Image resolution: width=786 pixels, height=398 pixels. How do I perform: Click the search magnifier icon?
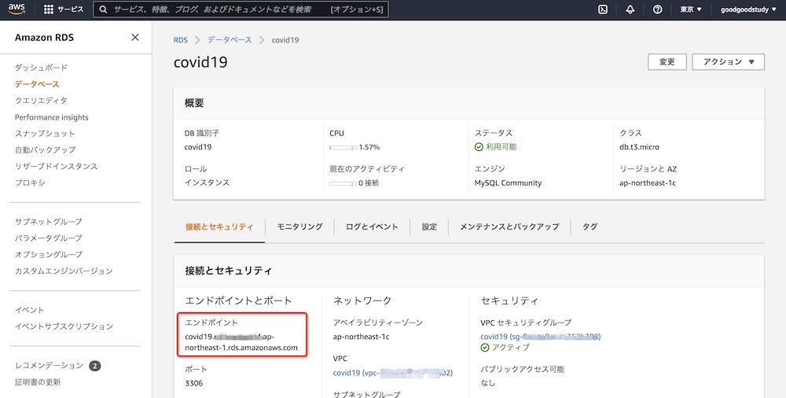coord(103,9)
